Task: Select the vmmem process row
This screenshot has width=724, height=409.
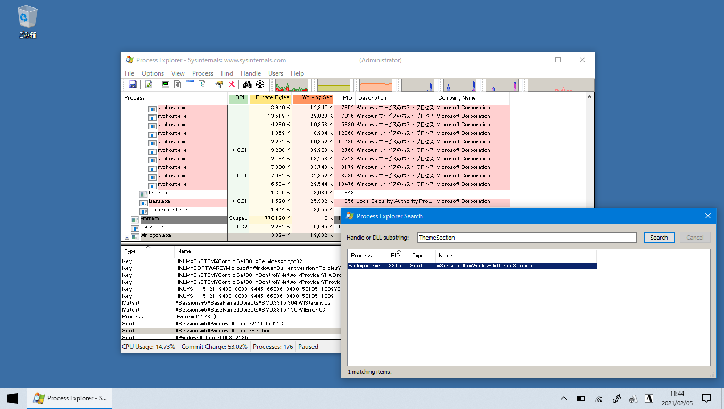Action: (x=232, y=219)
